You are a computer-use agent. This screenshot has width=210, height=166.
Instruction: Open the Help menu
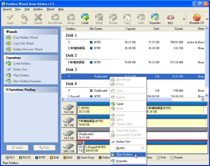(x=61, y=9)
